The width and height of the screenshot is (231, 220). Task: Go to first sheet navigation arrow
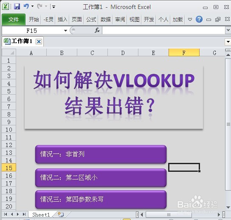(6, 214)
